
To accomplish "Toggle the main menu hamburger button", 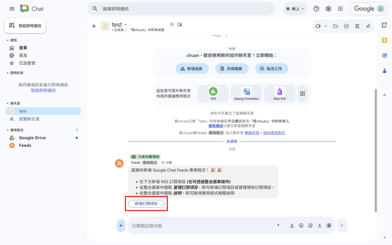I will 12,9.
